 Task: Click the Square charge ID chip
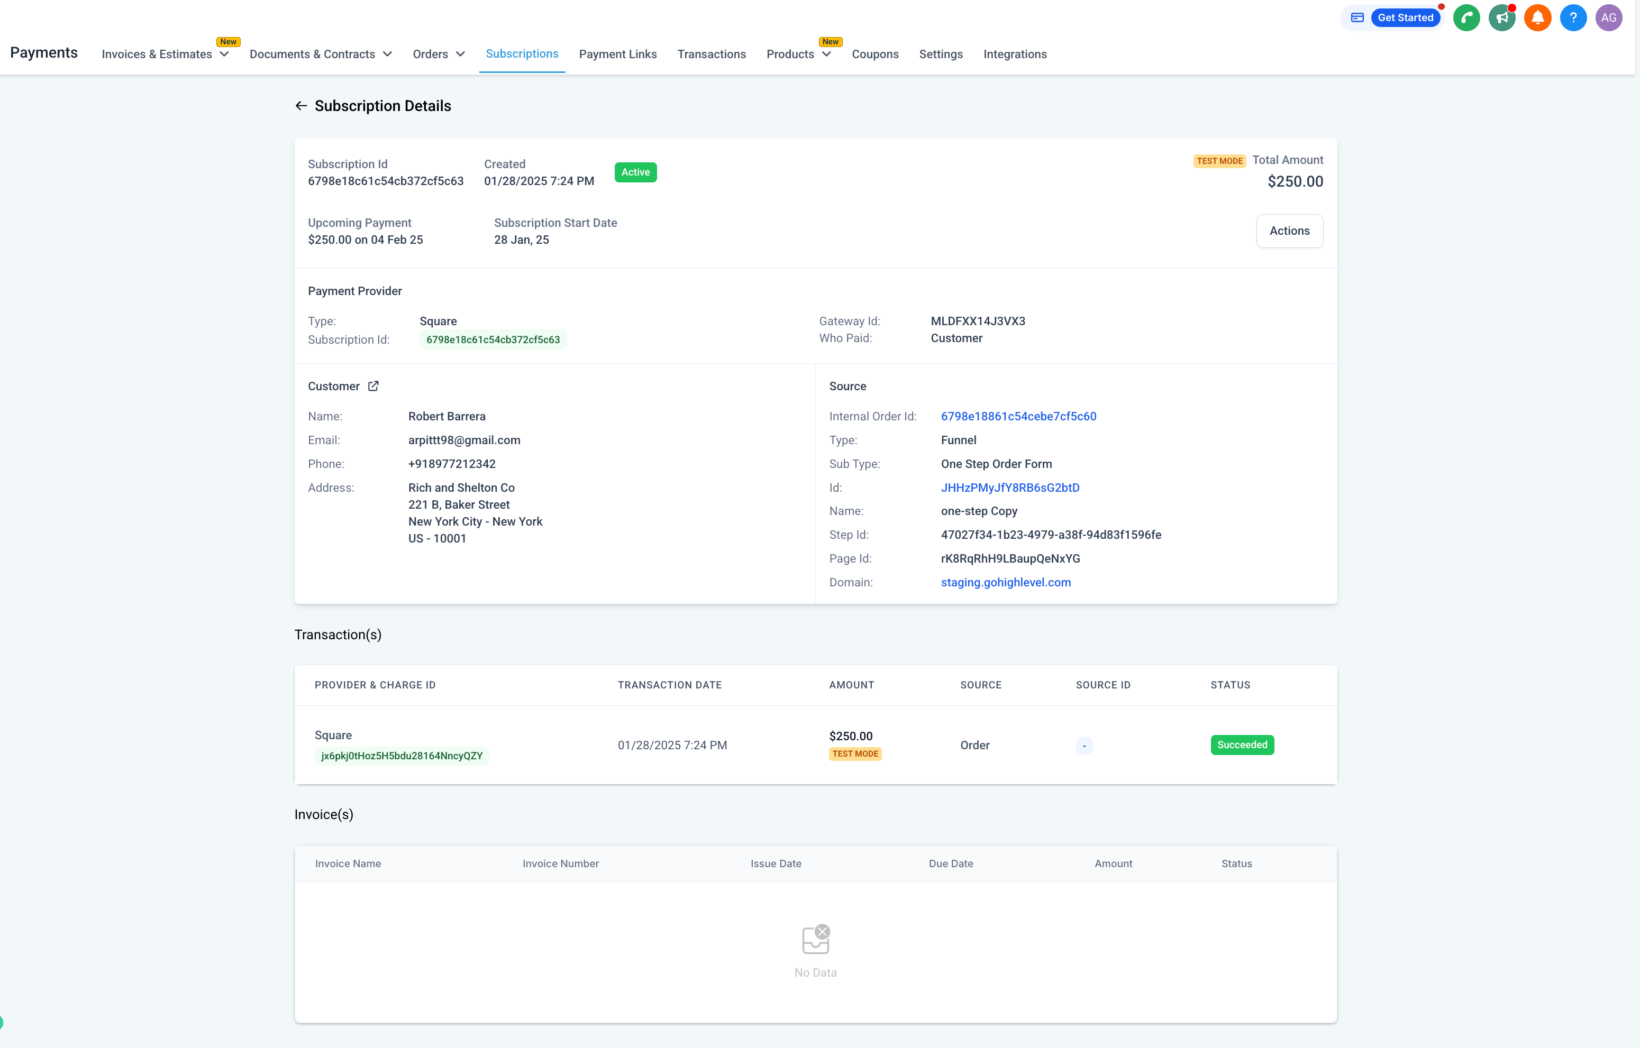[402, 756]
